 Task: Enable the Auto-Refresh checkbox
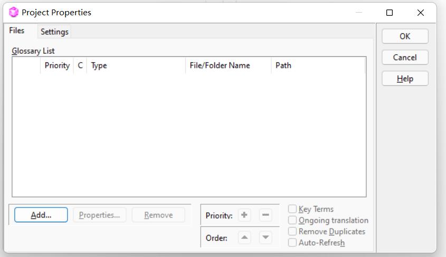(292, 243)
